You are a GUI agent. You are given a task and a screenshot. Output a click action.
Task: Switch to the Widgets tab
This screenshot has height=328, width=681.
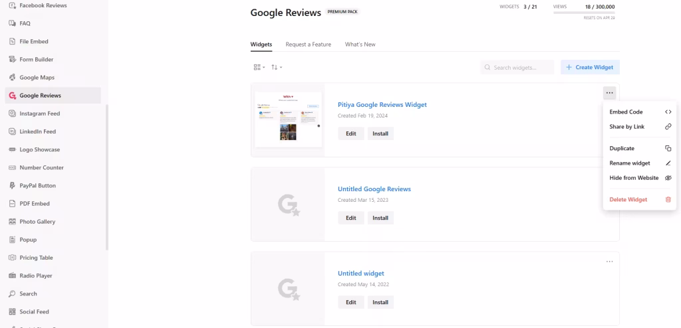tap(261, 44)
